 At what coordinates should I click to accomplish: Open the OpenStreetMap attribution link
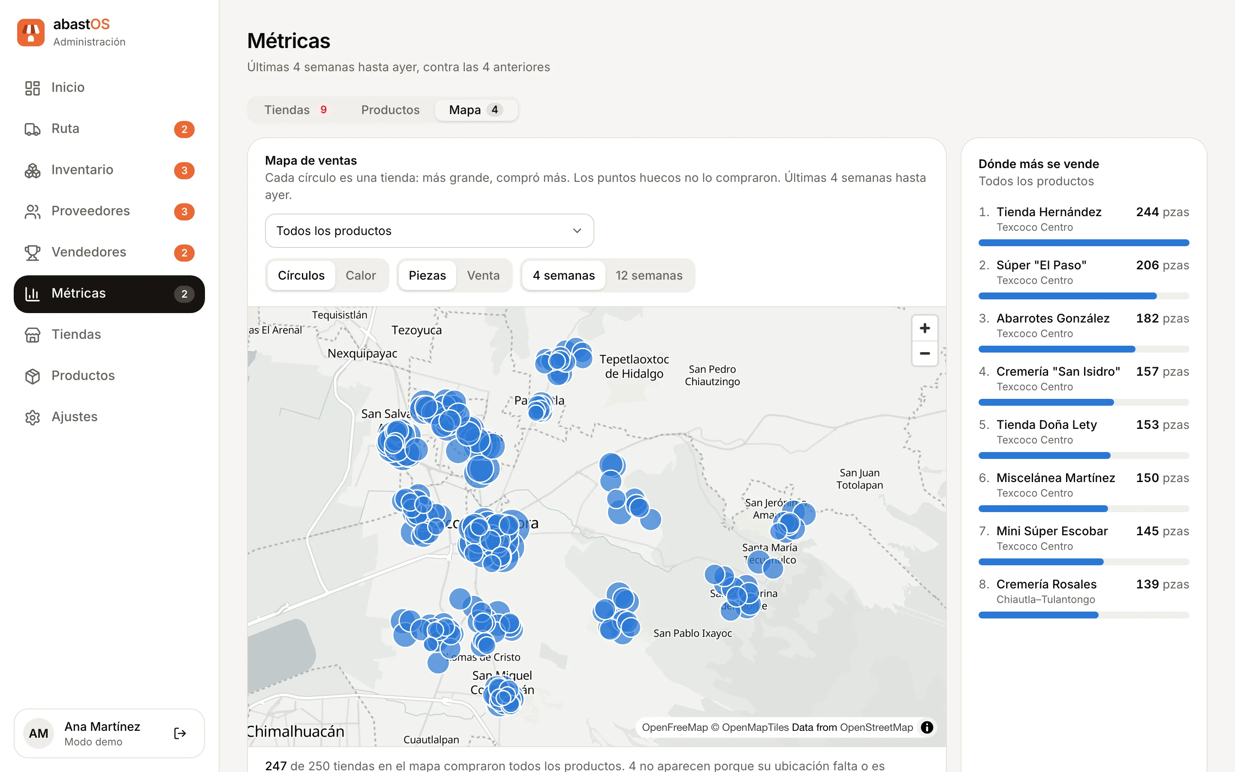coord(876,727)
